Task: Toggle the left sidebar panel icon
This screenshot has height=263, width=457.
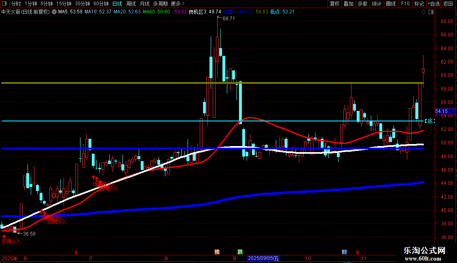Action: (4, 4)
